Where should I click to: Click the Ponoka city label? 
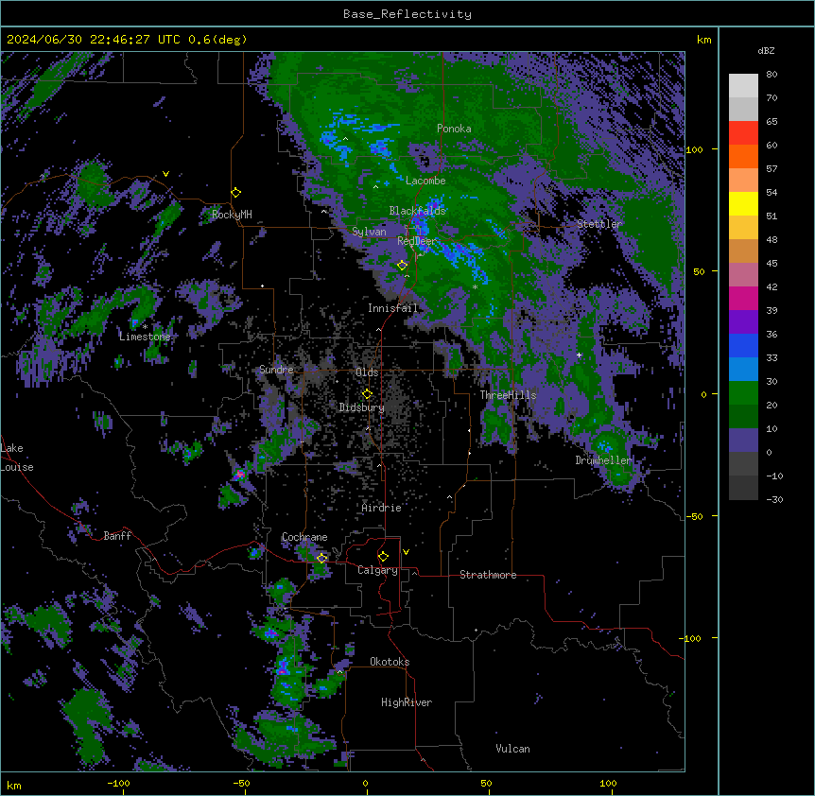(x=454, y=129)
